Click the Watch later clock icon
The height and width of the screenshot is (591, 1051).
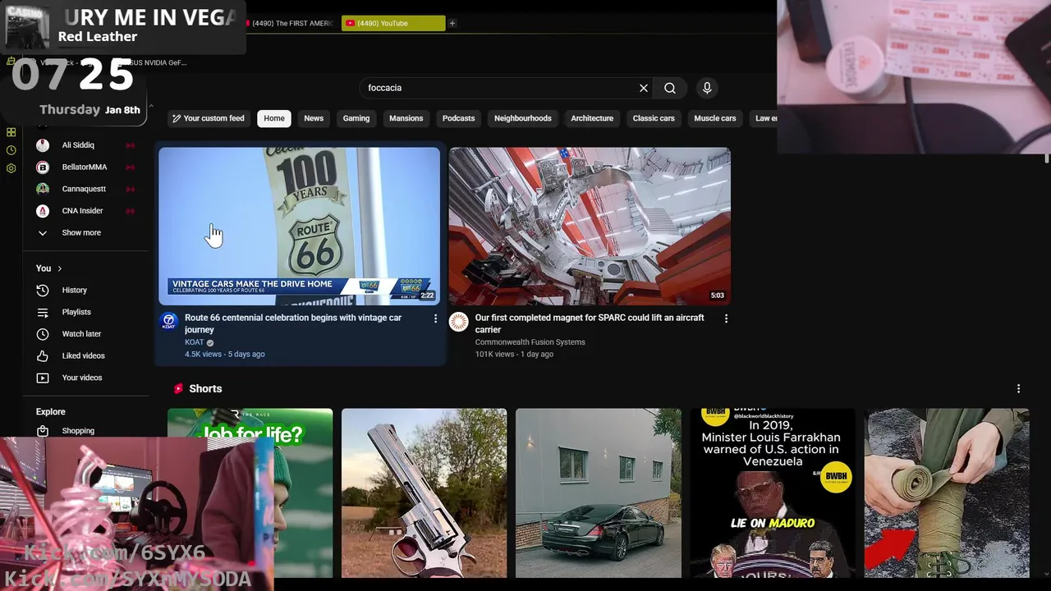43,334
